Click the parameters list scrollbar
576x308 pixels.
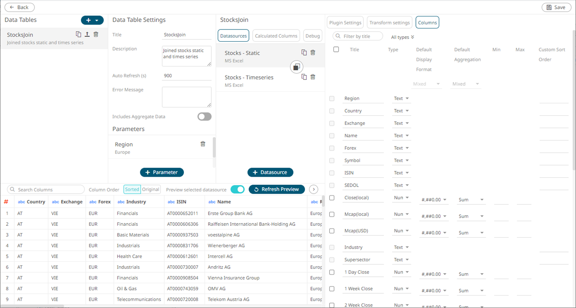(x=214, y=147)
